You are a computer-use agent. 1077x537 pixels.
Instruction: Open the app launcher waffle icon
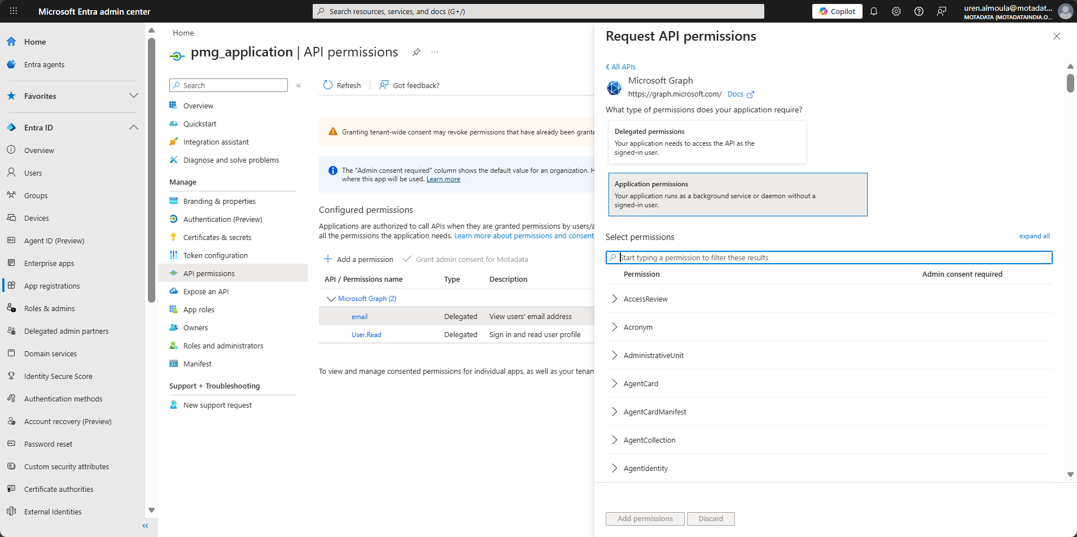tap(14, 11)
